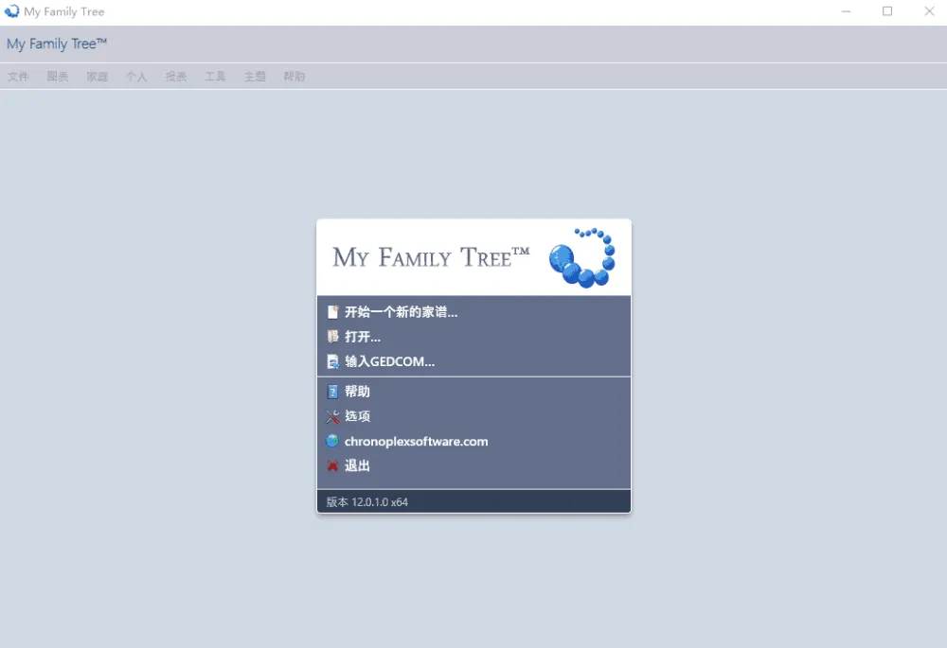Open the 帮助 menu
Viewport: 947px width, 648px height.
(294, 76)
